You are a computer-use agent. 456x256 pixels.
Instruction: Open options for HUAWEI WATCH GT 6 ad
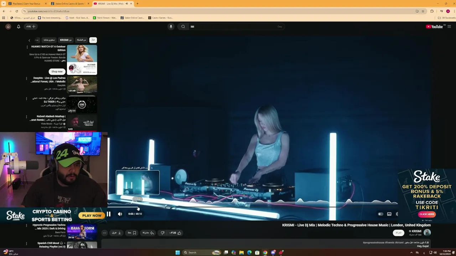(x=27, y=47)
